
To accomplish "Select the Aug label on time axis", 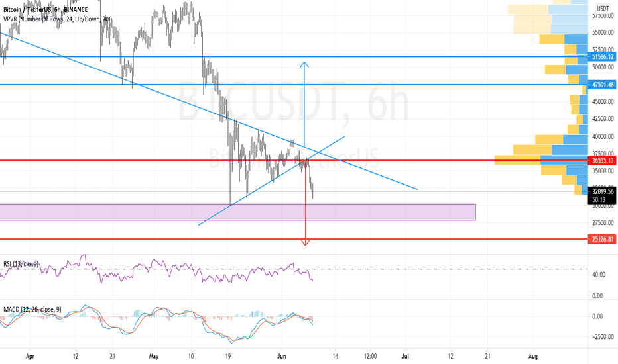I will 533,356.
